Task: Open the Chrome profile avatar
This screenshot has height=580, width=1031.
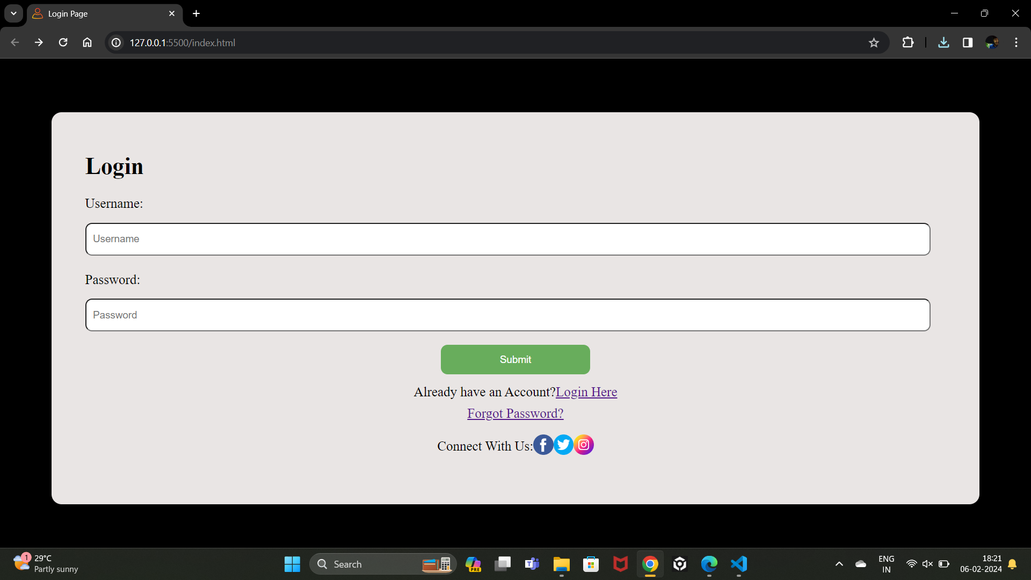Action: pyautogui.click(x=992, y=42)
